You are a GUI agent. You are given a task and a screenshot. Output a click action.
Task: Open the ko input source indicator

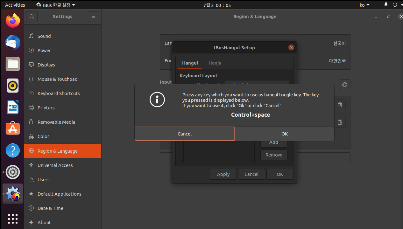[x=364, y=5]
